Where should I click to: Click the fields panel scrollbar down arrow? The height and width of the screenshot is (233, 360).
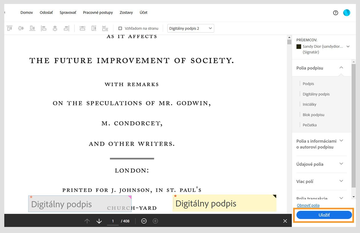pos(354,197)
